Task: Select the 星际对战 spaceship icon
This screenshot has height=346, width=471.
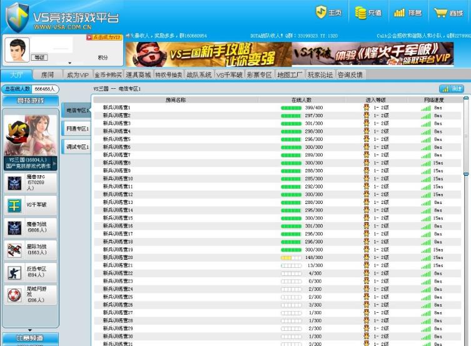Action: (14, 250)
